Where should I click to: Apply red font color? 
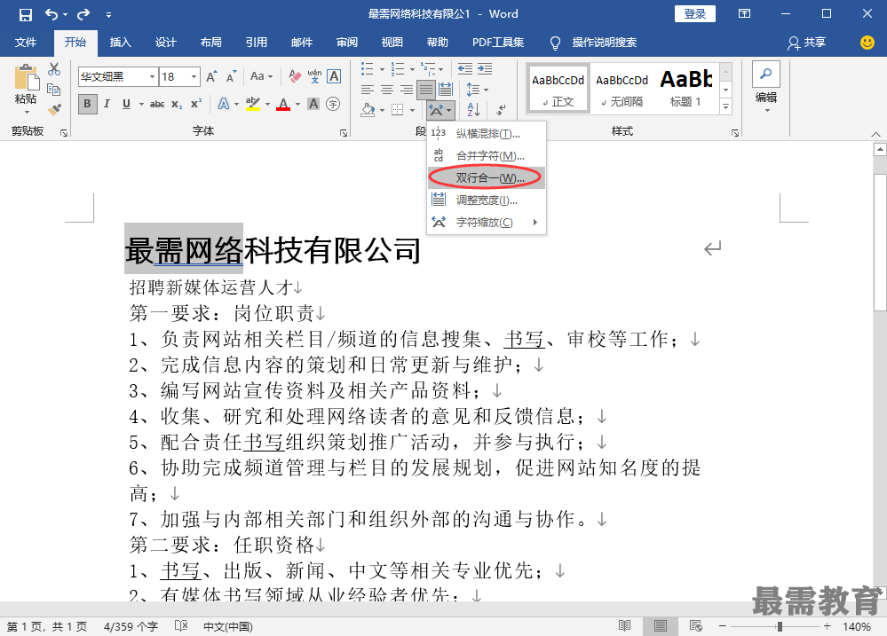click(283, 104)
